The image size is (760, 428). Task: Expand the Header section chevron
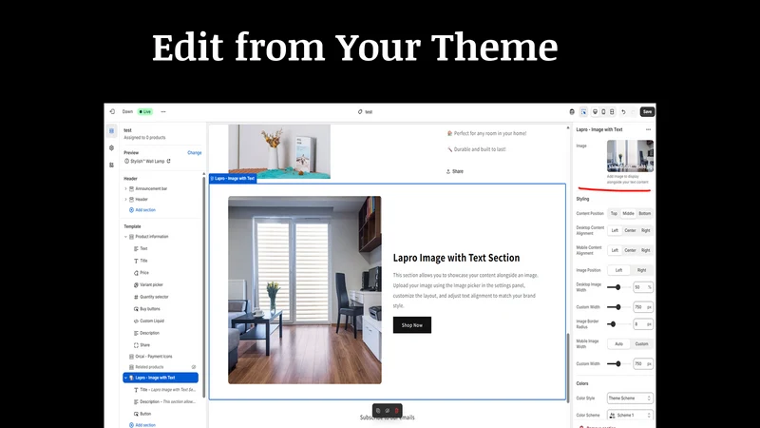point(126,200)
